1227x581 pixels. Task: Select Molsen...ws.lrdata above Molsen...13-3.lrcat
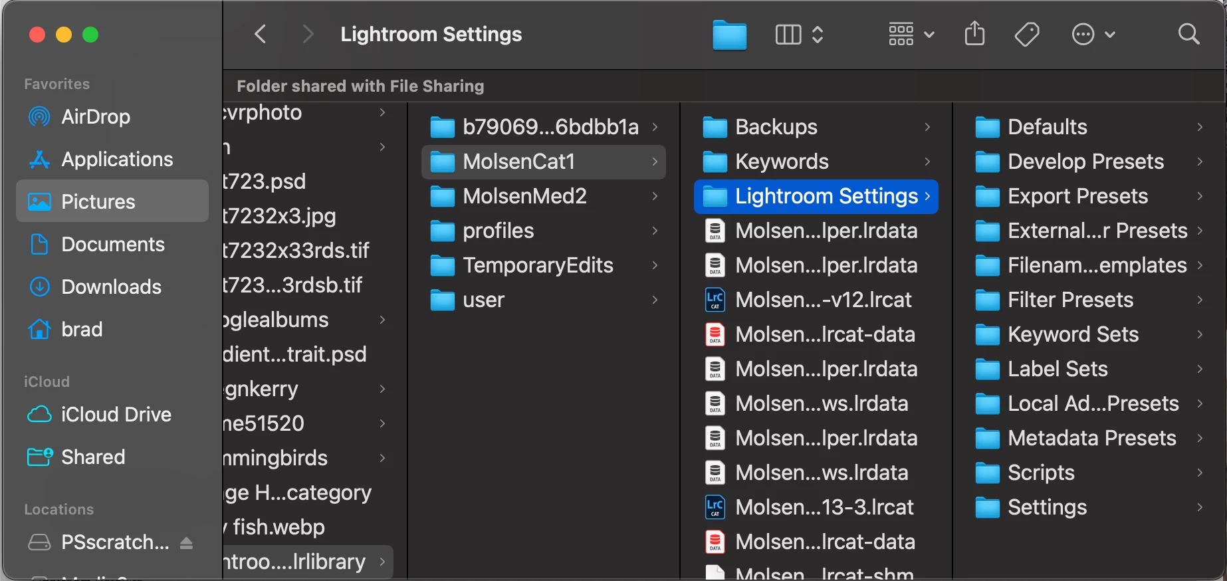pos(816,473)
